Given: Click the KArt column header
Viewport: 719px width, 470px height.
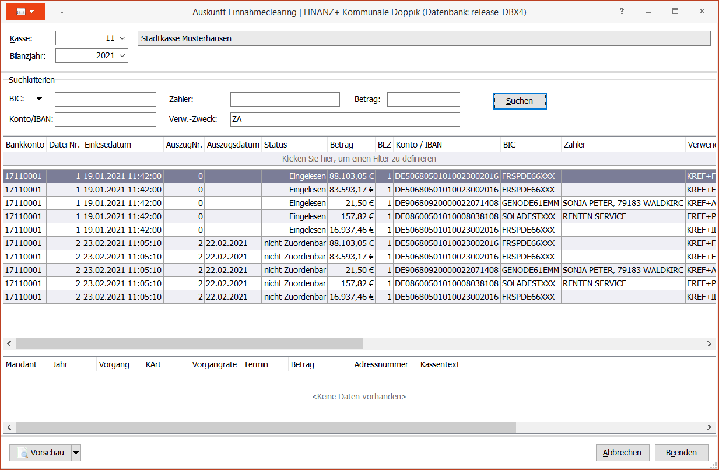Looking at the screenshot, I should (x=167, y=364).
